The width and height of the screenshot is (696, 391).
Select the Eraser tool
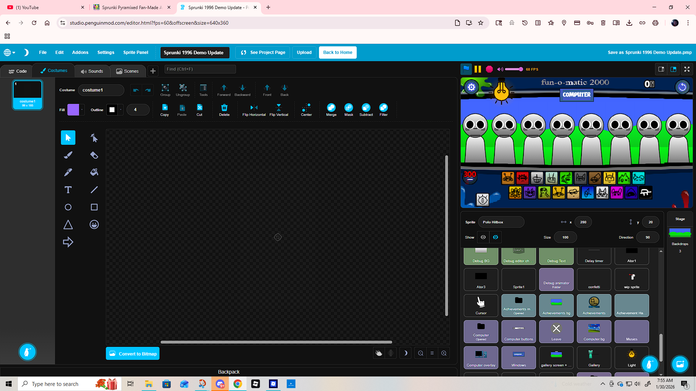[94, 155]
